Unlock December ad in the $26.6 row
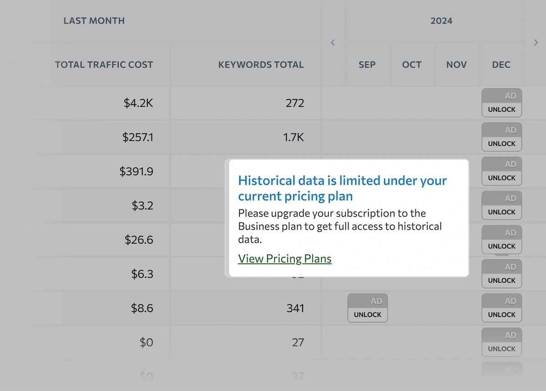 point(501,246)
